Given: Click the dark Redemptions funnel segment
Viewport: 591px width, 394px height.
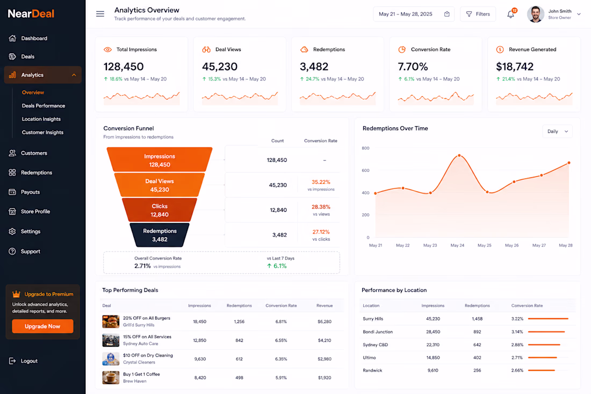Looking at the screenshot, I should pyautogui.click(x=160, y=235).
